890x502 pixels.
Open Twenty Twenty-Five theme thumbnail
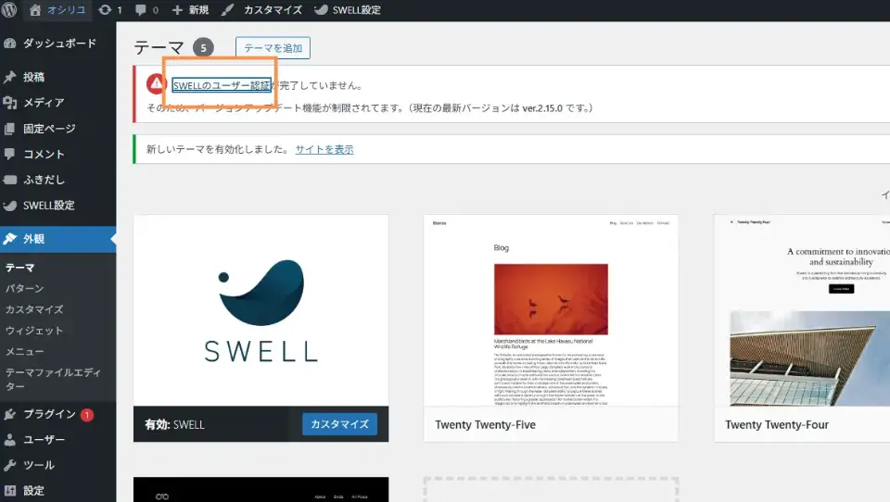click(551, 310)
